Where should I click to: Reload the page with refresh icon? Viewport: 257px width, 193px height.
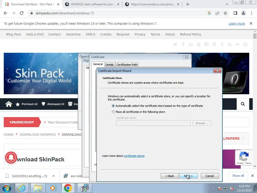tap(22, 13)
